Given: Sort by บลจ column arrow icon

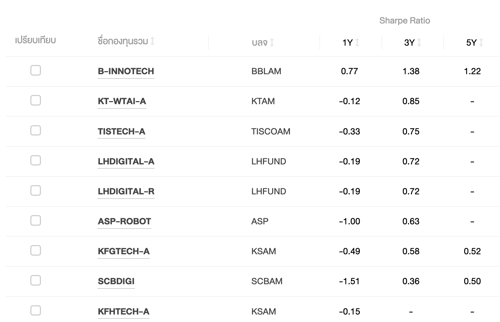Looking at the screenshot, I should pos(272,43).
